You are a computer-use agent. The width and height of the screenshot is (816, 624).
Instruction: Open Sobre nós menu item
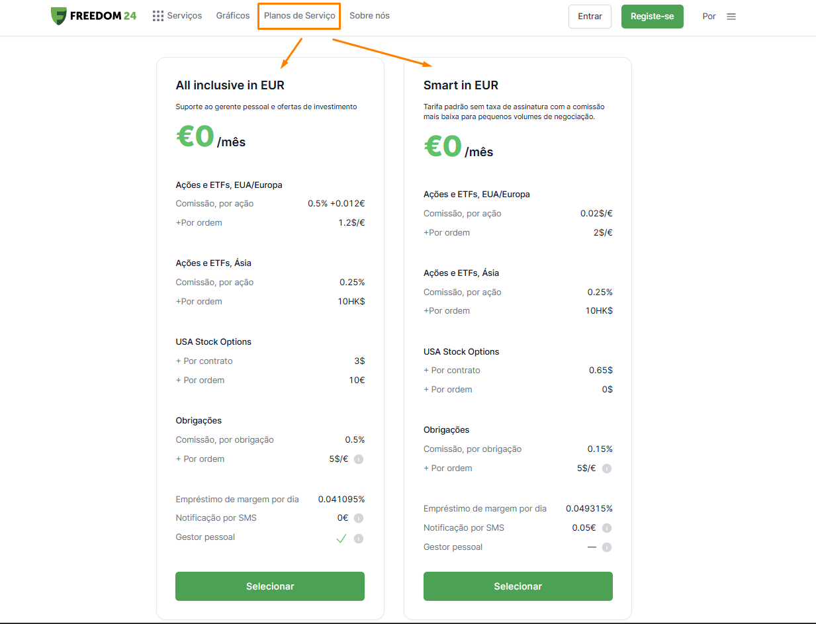click(x=369, y=15)
